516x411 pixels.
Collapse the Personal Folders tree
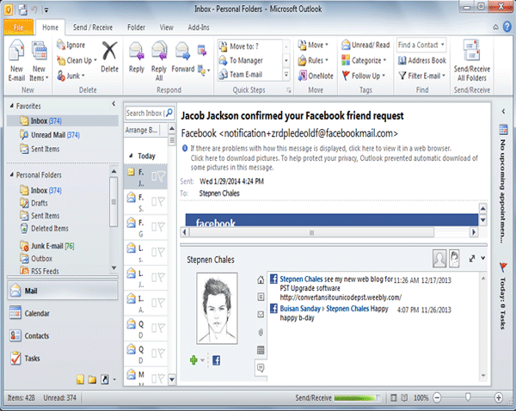point(12,175)
